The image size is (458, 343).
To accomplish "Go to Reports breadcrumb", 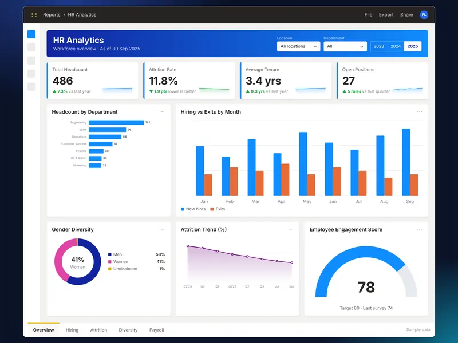I will (52, 15).
